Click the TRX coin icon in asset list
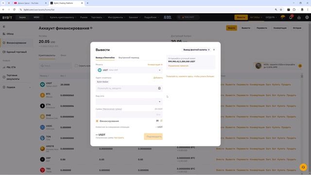 pos(42,170)
